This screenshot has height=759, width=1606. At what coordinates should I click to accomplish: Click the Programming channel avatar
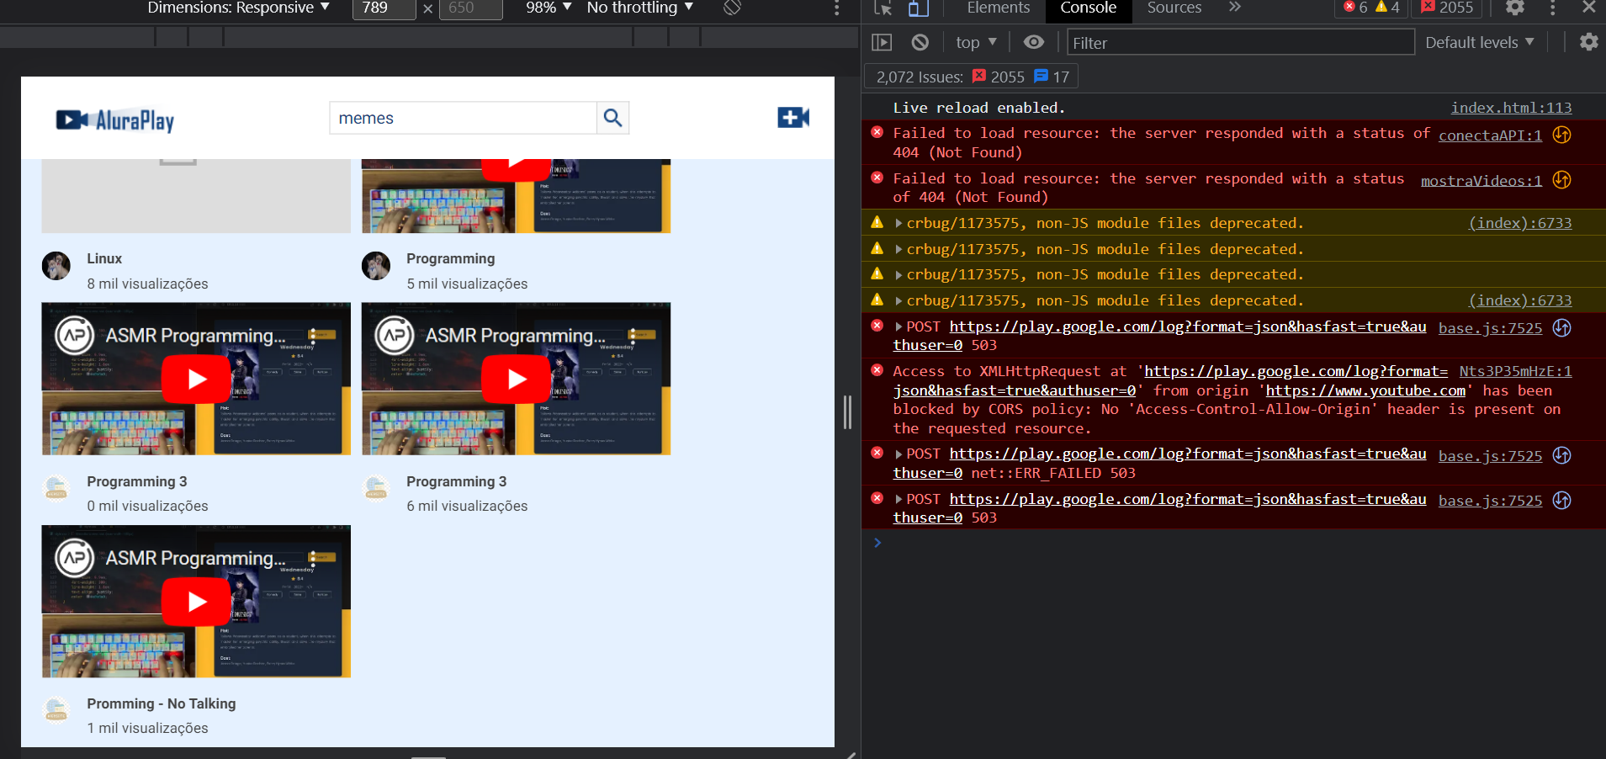(376, 266)
